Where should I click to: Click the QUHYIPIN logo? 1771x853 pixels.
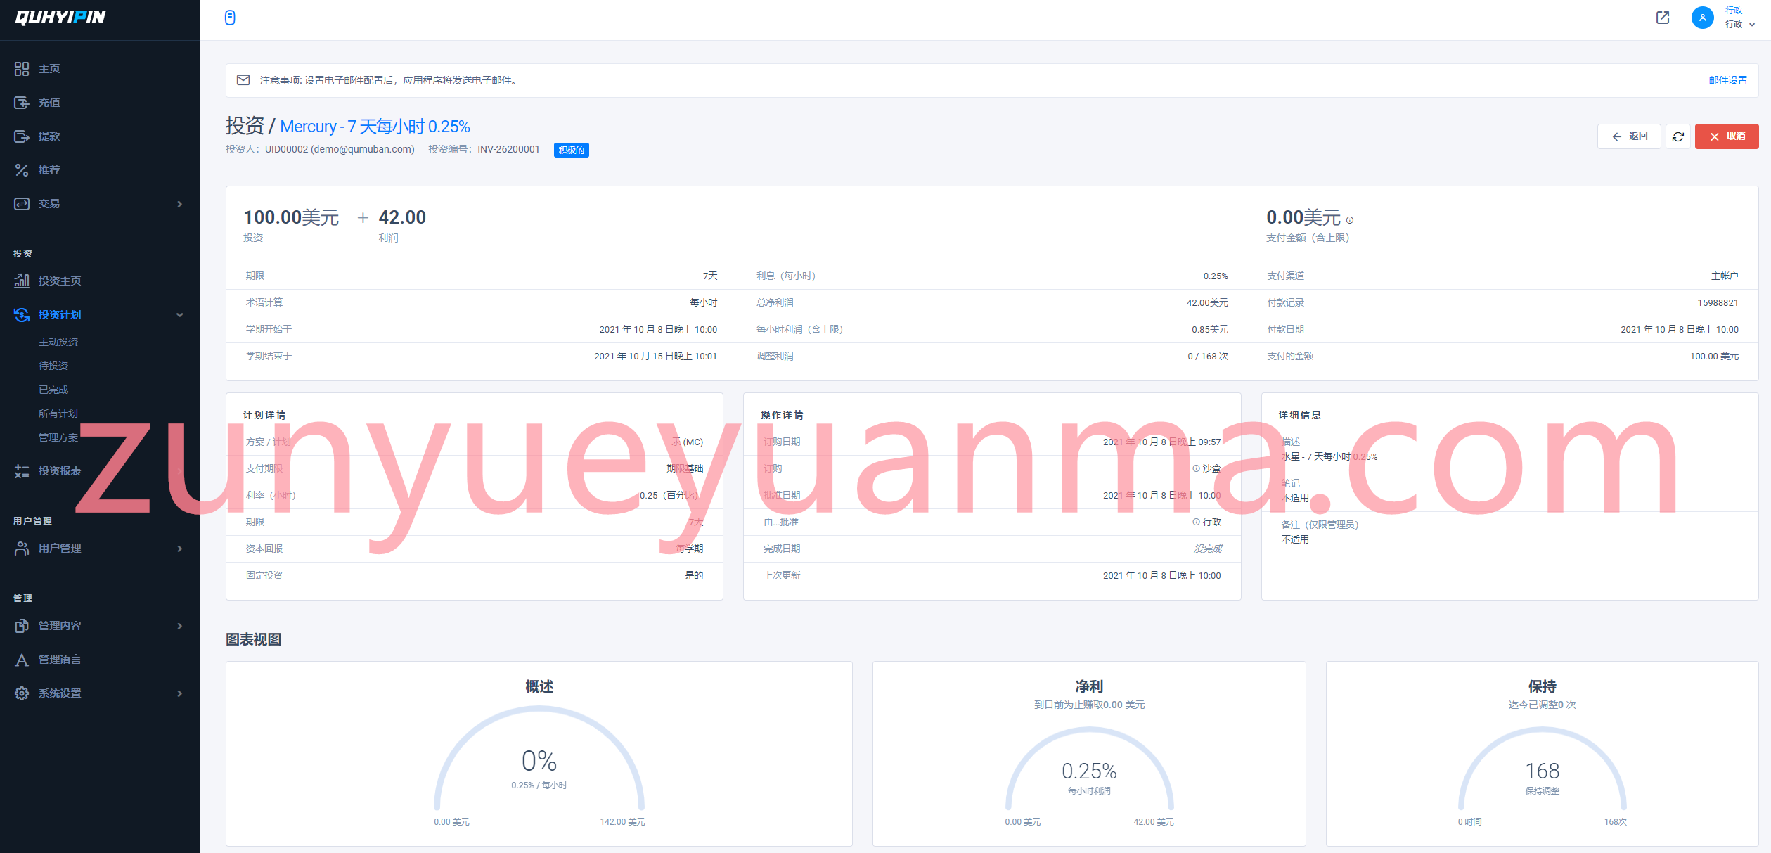[x=60, y=18]
